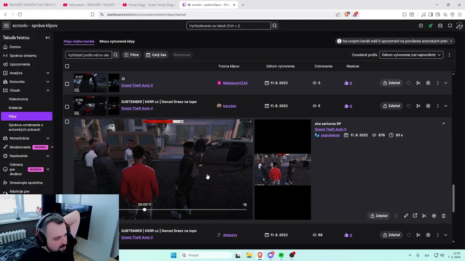The width and height of the screenshot is (465, 261).
Task: Open the 'Dátum vytvorenia' sort dropdown
Action: pos(411,55)
